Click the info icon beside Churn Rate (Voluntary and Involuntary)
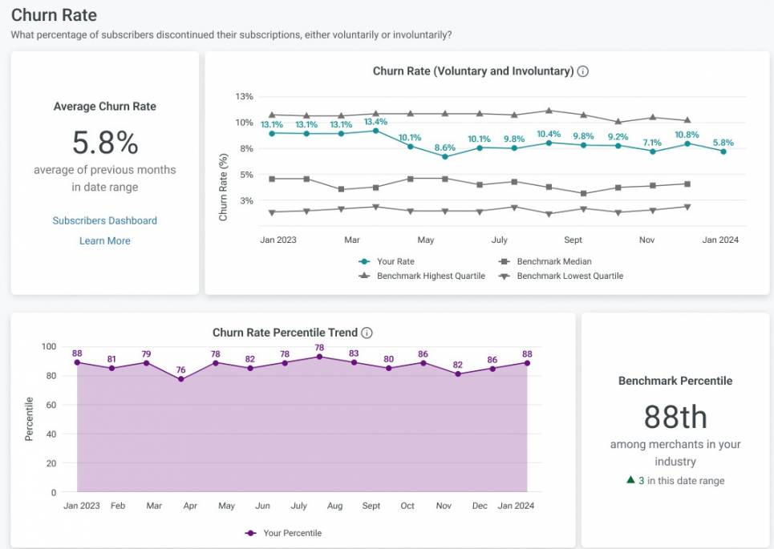Image resolution: width=774 pixels, height=549 pixels. 583,71
